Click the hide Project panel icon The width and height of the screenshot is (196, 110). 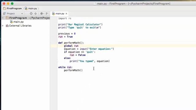point(47,13)
